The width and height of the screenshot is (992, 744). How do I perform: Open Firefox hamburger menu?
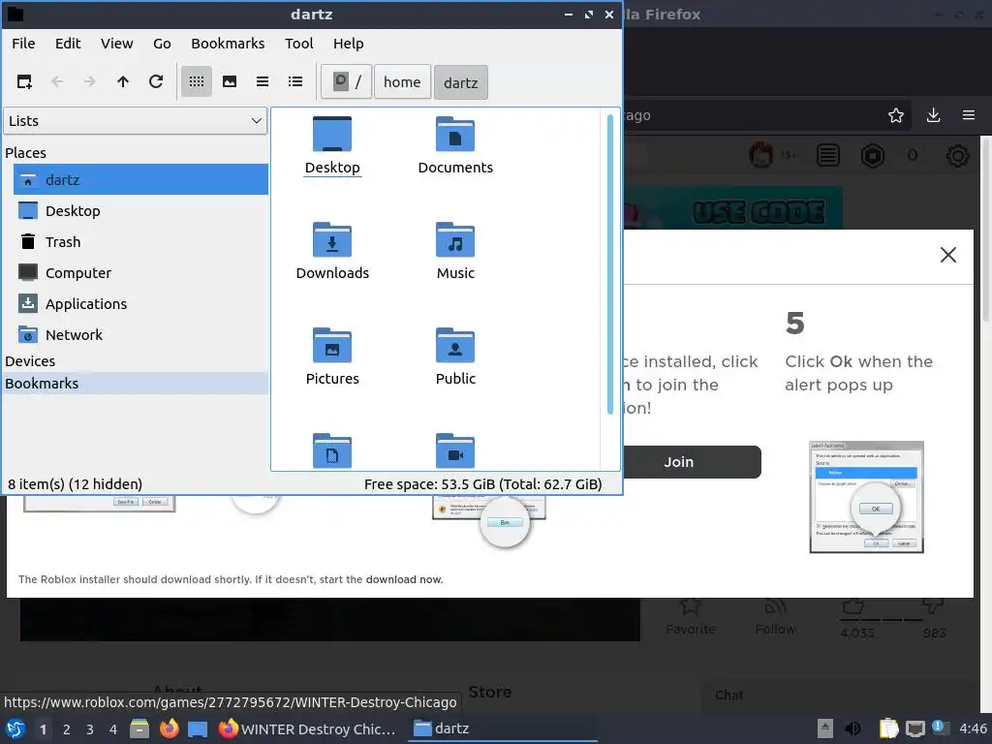pos(969,115)
